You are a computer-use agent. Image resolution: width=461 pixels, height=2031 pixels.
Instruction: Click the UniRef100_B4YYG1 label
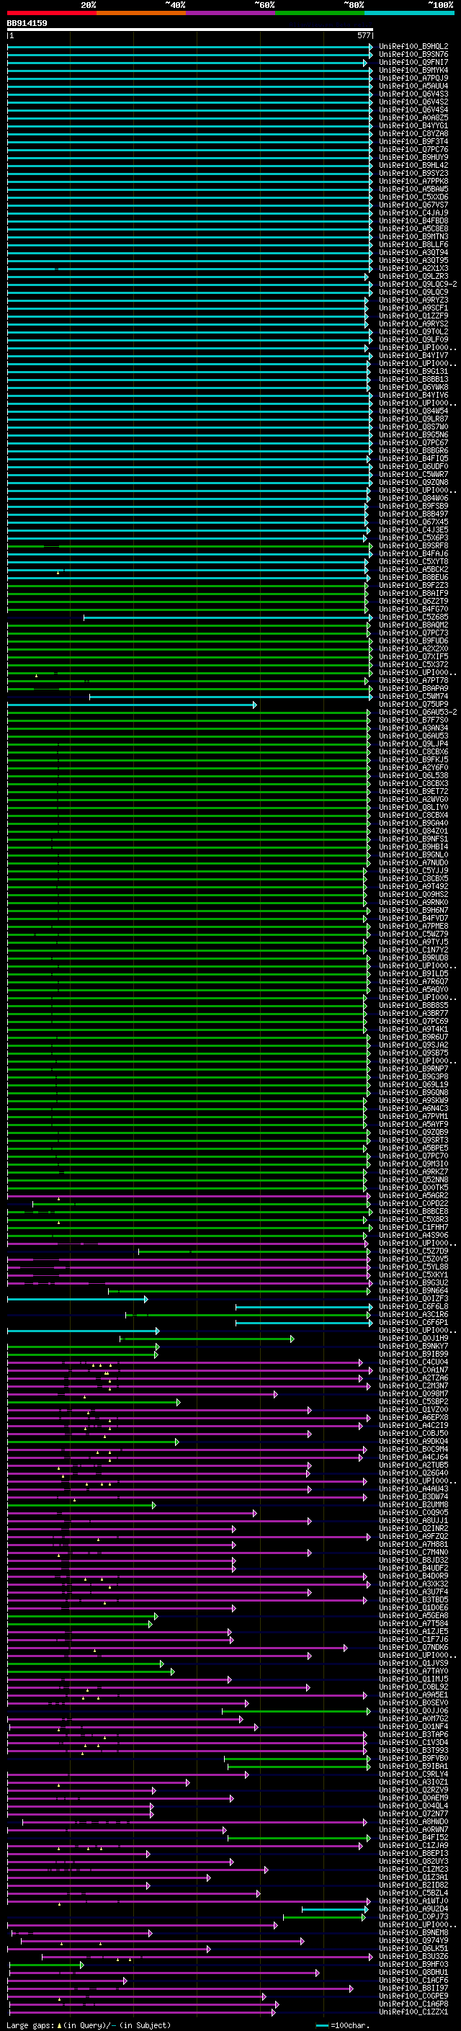pyautogui.click(x=413, y=125)
